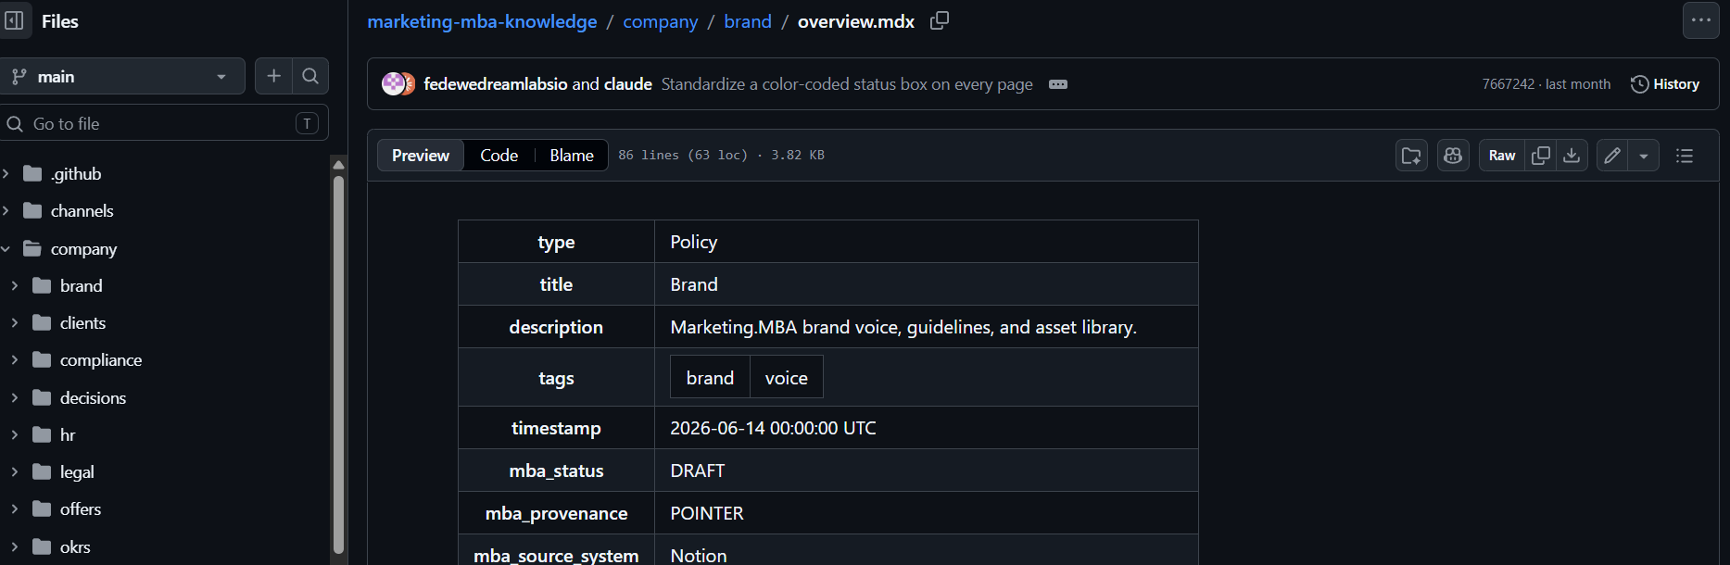The width and height of the screenshot is (1730, 565).
Task: Open the offers folder in tree
Action: [81, 509]
